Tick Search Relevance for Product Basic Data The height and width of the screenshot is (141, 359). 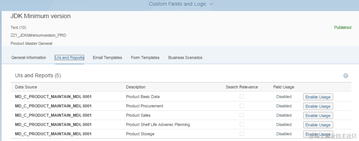[x=242, y=97]
